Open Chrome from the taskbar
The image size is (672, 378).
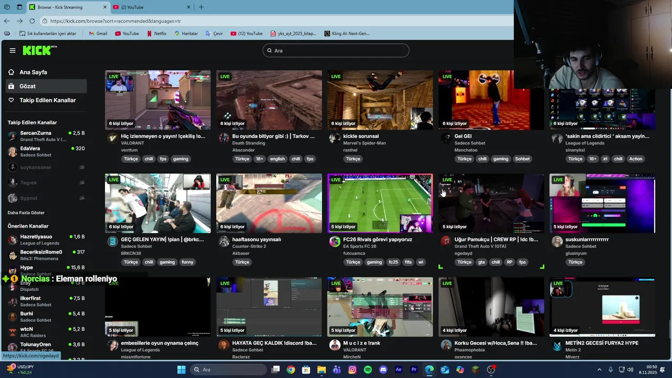point(291,370)
